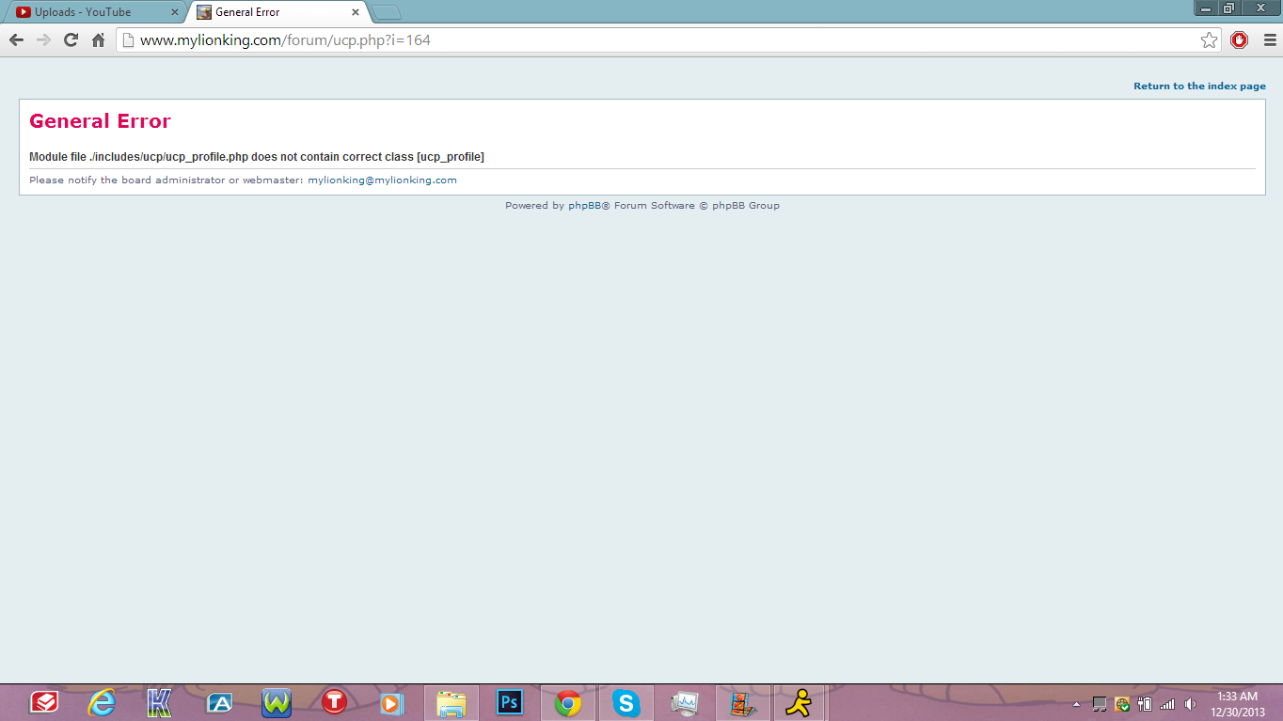The height and width of the screenshot is (721, 1283).
Task: Bookmark this page with the star icon
Action: pos(1209,40)
